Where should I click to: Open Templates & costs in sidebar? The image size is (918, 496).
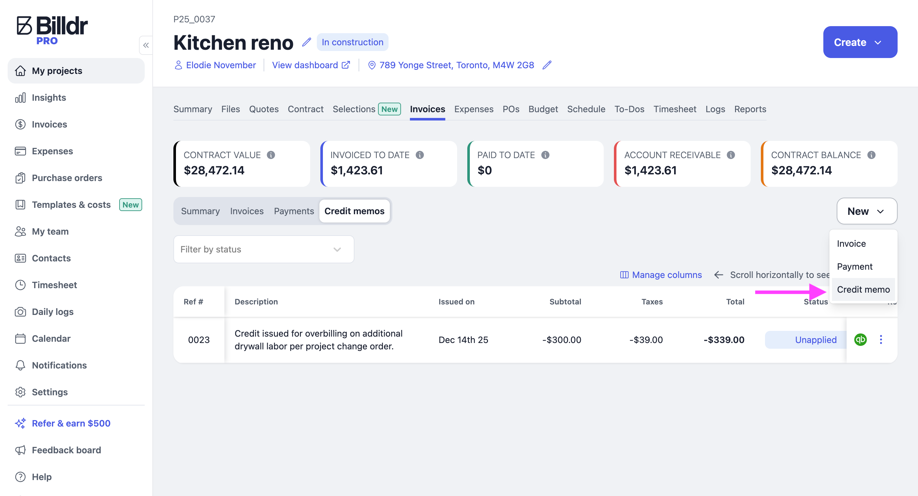(76, 205)
